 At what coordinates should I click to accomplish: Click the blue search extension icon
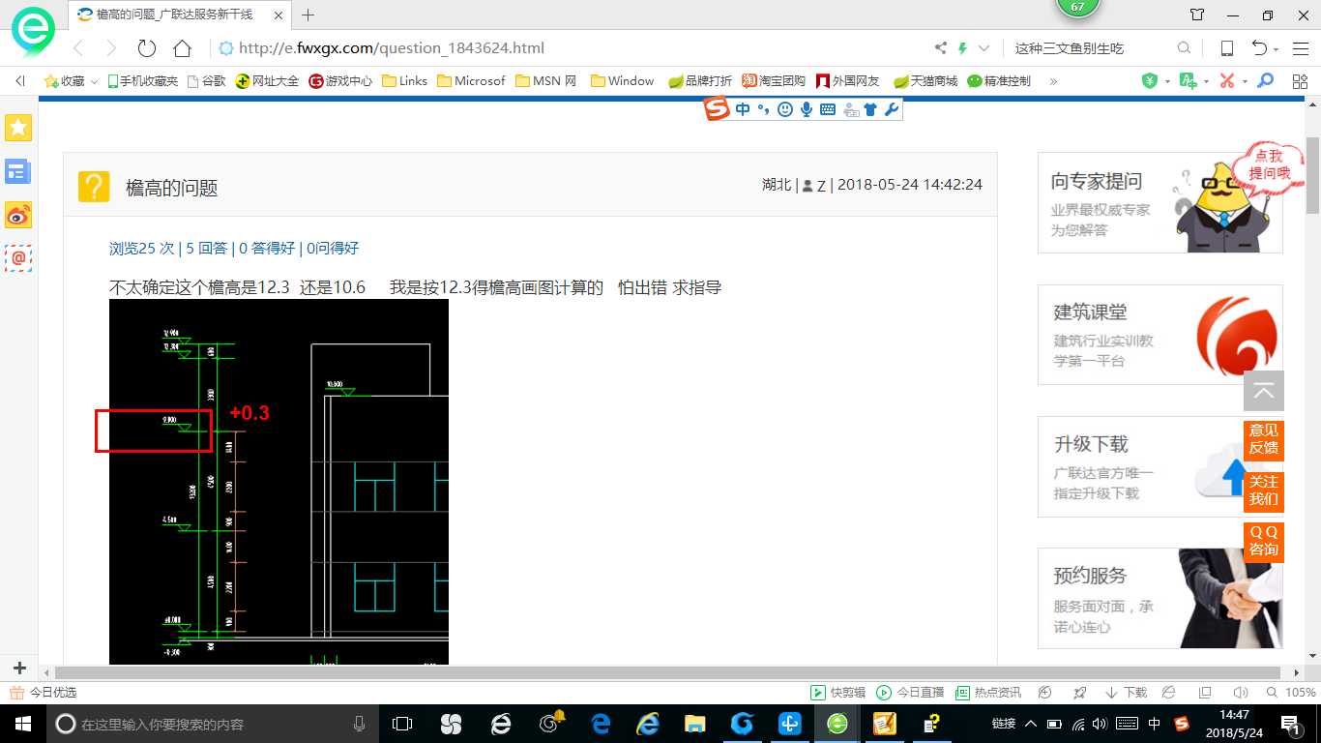(1265, 81)
